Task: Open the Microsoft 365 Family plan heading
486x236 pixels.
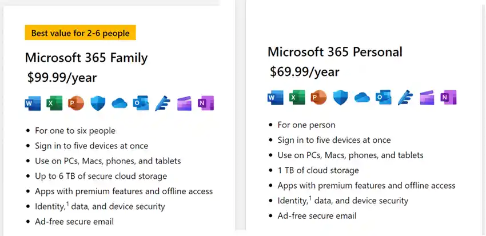Action: click(x=86, y=58)
